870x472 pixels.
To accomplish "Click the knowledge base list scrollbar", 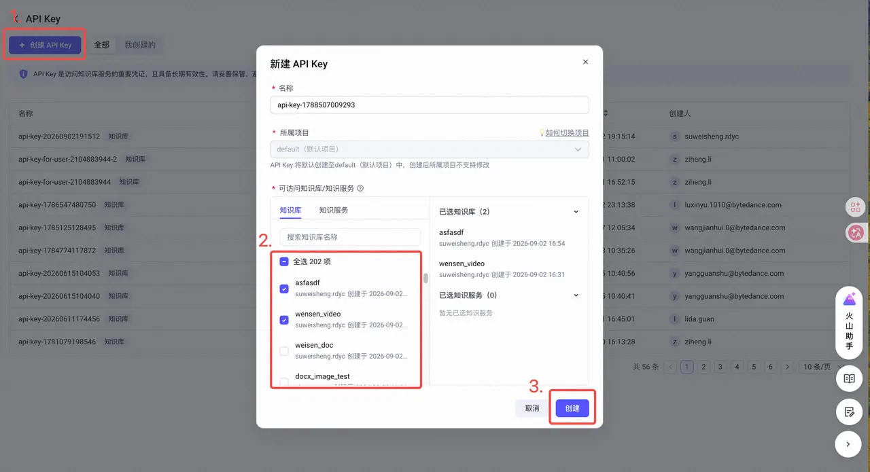I will click(x=426, y=278).
